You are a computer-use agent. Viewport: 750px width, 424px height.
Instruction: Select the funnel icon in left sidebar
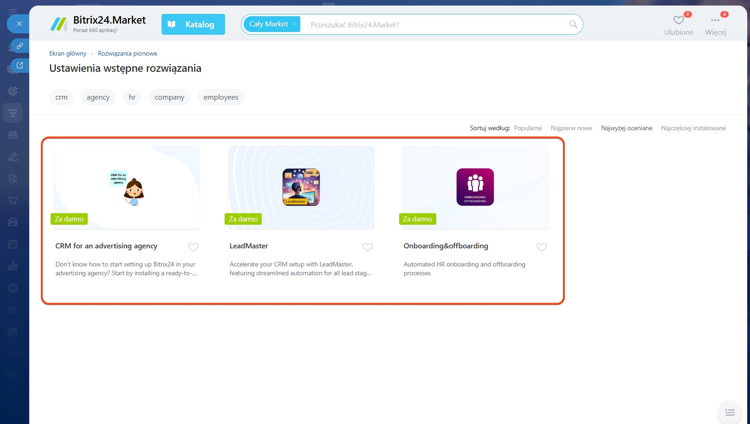(x=13, y=113)
